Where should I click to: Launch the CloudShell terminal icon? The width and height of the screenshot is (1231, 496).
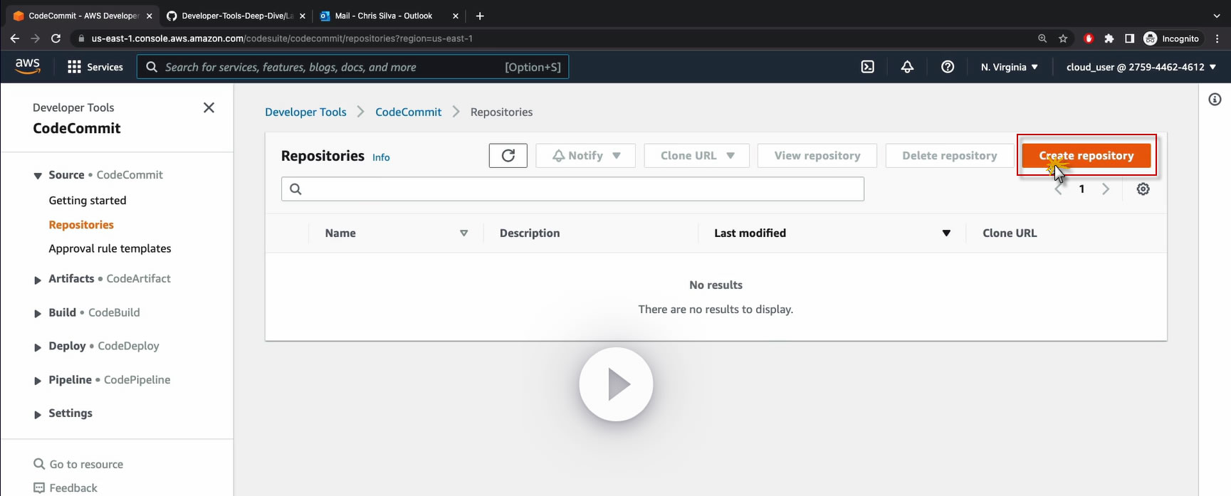pos(867,67)
